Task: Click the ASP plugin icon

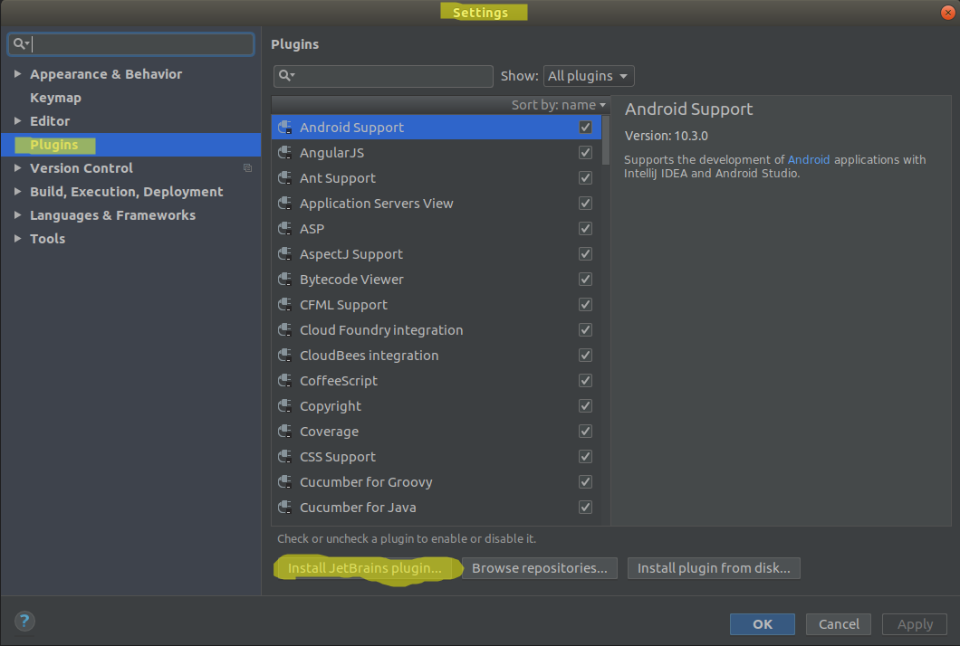Action: coord(284,229)
